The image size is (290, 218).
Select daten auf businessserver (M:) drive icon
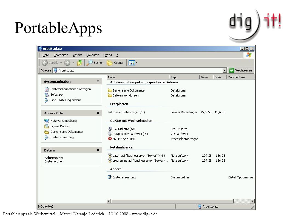(x=110, y=156)
